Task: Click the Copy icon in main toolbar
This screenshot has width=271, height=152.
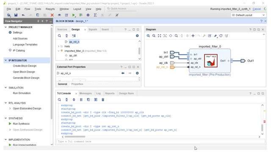Action: tap(38, 15)
